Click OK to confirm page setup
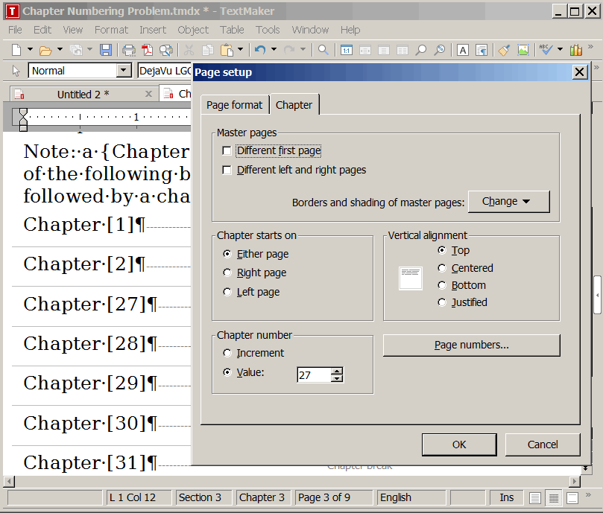The image size is (603, 513). click(458, 445)
